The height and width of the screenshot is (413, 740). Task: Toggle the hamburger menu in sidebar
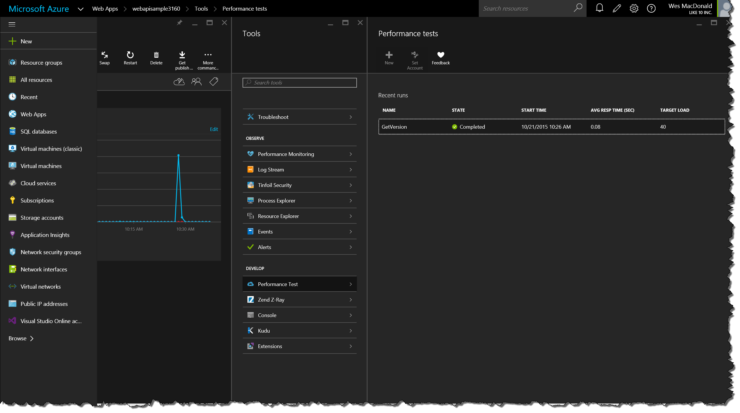[x=12, y=24]
